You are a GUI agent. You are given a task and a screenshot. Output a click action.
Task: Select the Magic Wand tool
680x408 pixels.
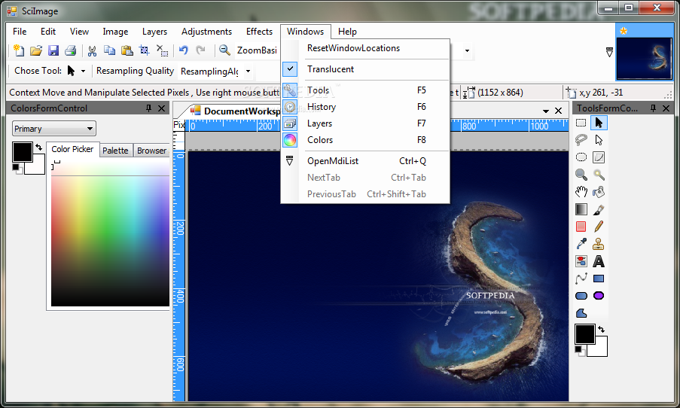[x=599, y=175]
